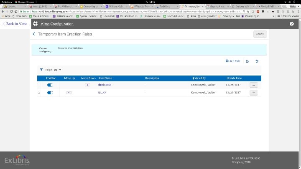The height and width of the screenshot is (169, 301).
Task: Move the Illiad Book rule down
Action: click(87, 85)
